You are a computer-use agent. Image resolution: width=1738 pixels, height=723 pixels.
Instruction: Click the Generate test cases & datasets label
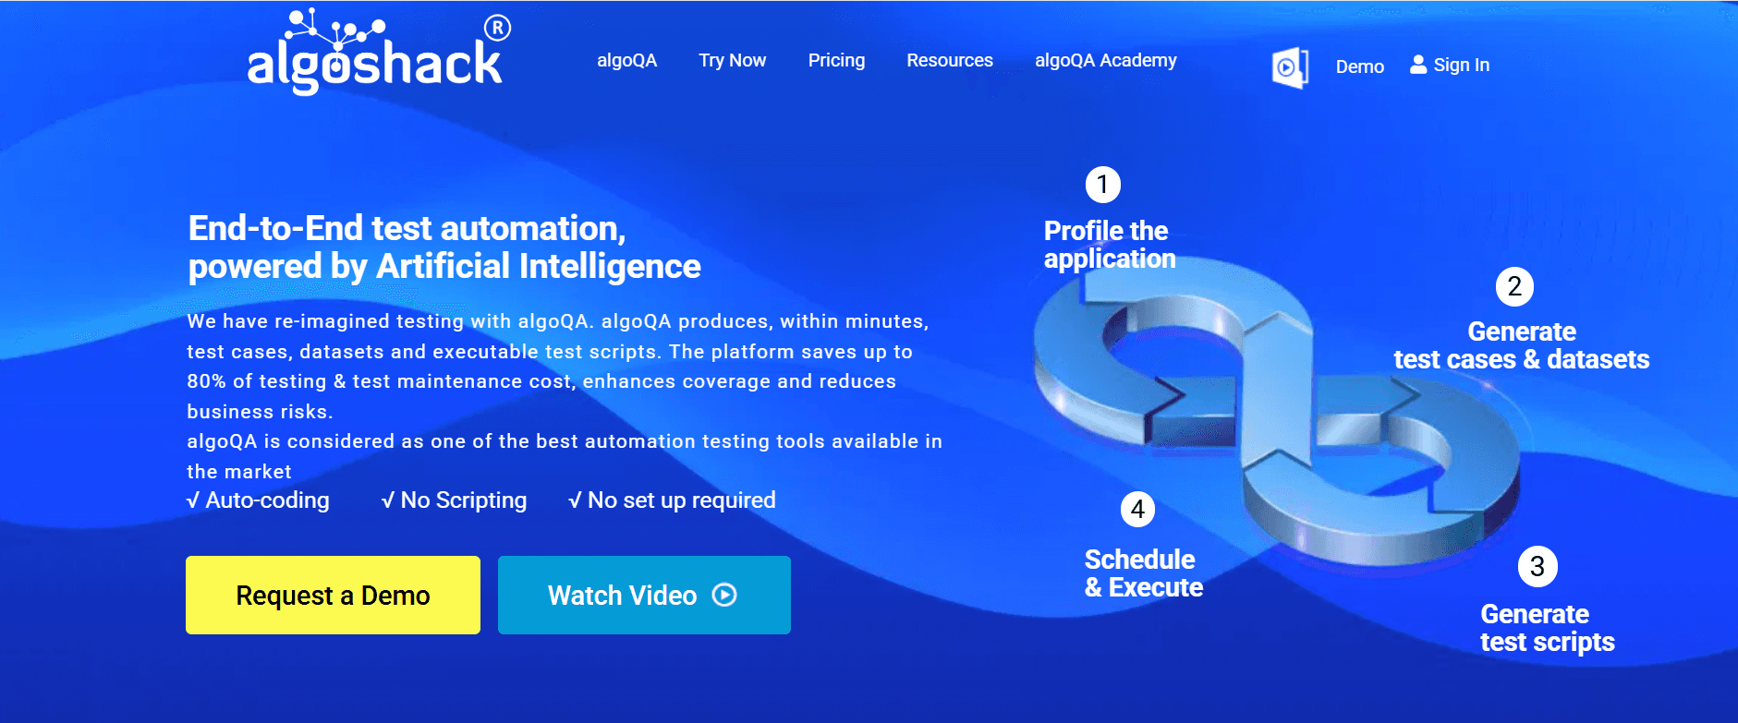click(x=1521, y=345)
